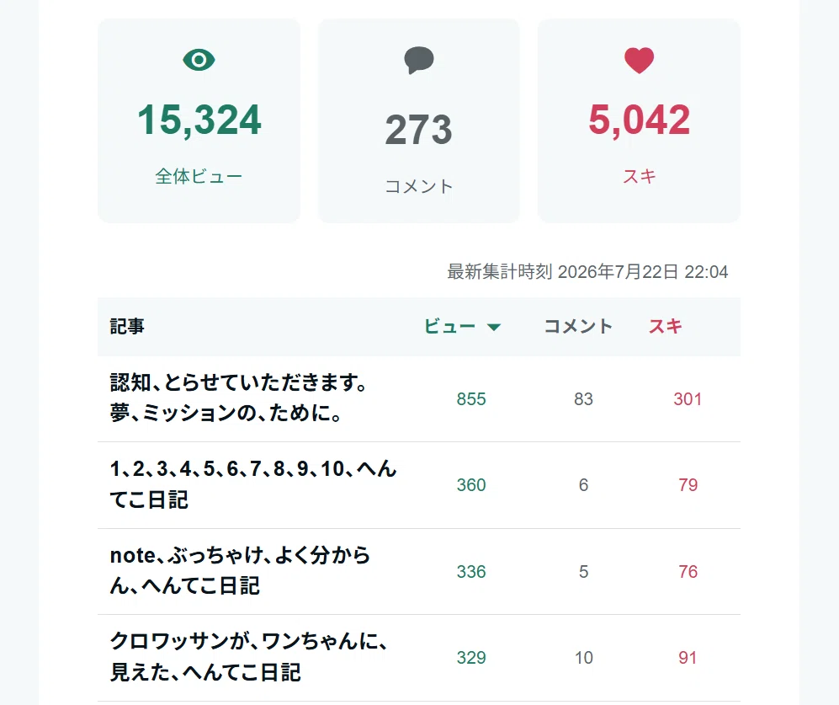Click the コメント label under comment card

(419, 186)
